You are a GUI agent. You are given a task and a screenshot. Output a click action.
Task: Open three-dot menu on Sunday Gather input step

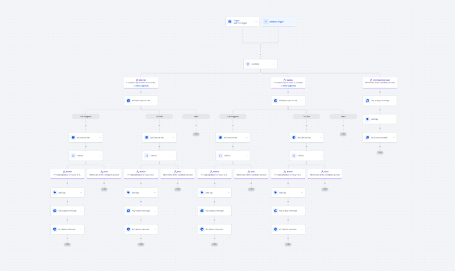tap(302, 101)
